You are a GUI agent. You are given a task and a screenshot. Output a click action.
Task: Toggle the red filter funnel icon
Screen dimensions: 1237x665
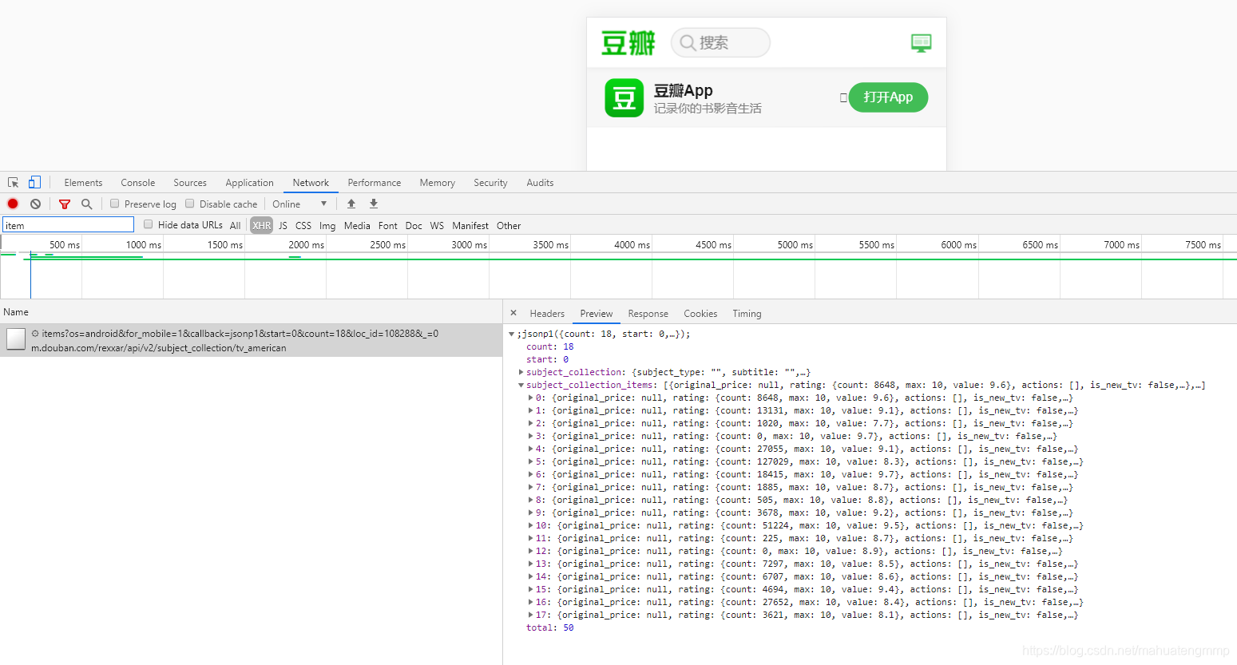[x=65, y=204]
